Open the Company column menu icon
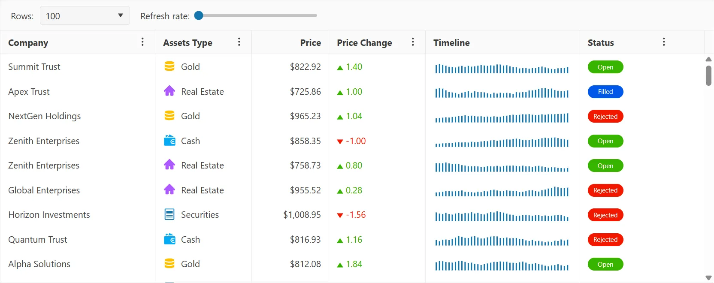Screen dimensions: 714x283 (x=142, y=42)
